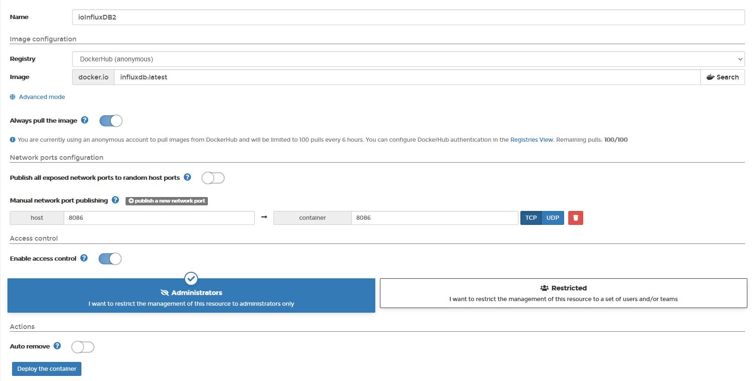This screenshot has height=381, width=752.
Task: Click help icon next to Auto remove
Action: pos(57,346)
